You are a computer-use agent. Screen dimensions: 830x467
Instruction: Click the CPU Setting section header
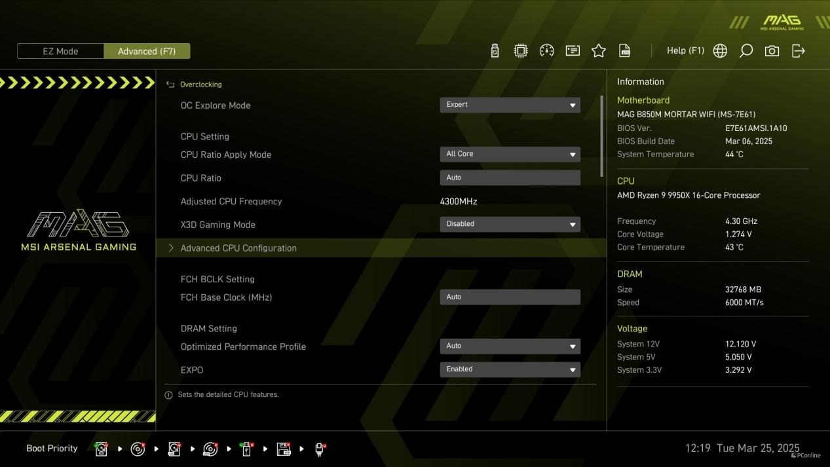click(x=205, y=137)
